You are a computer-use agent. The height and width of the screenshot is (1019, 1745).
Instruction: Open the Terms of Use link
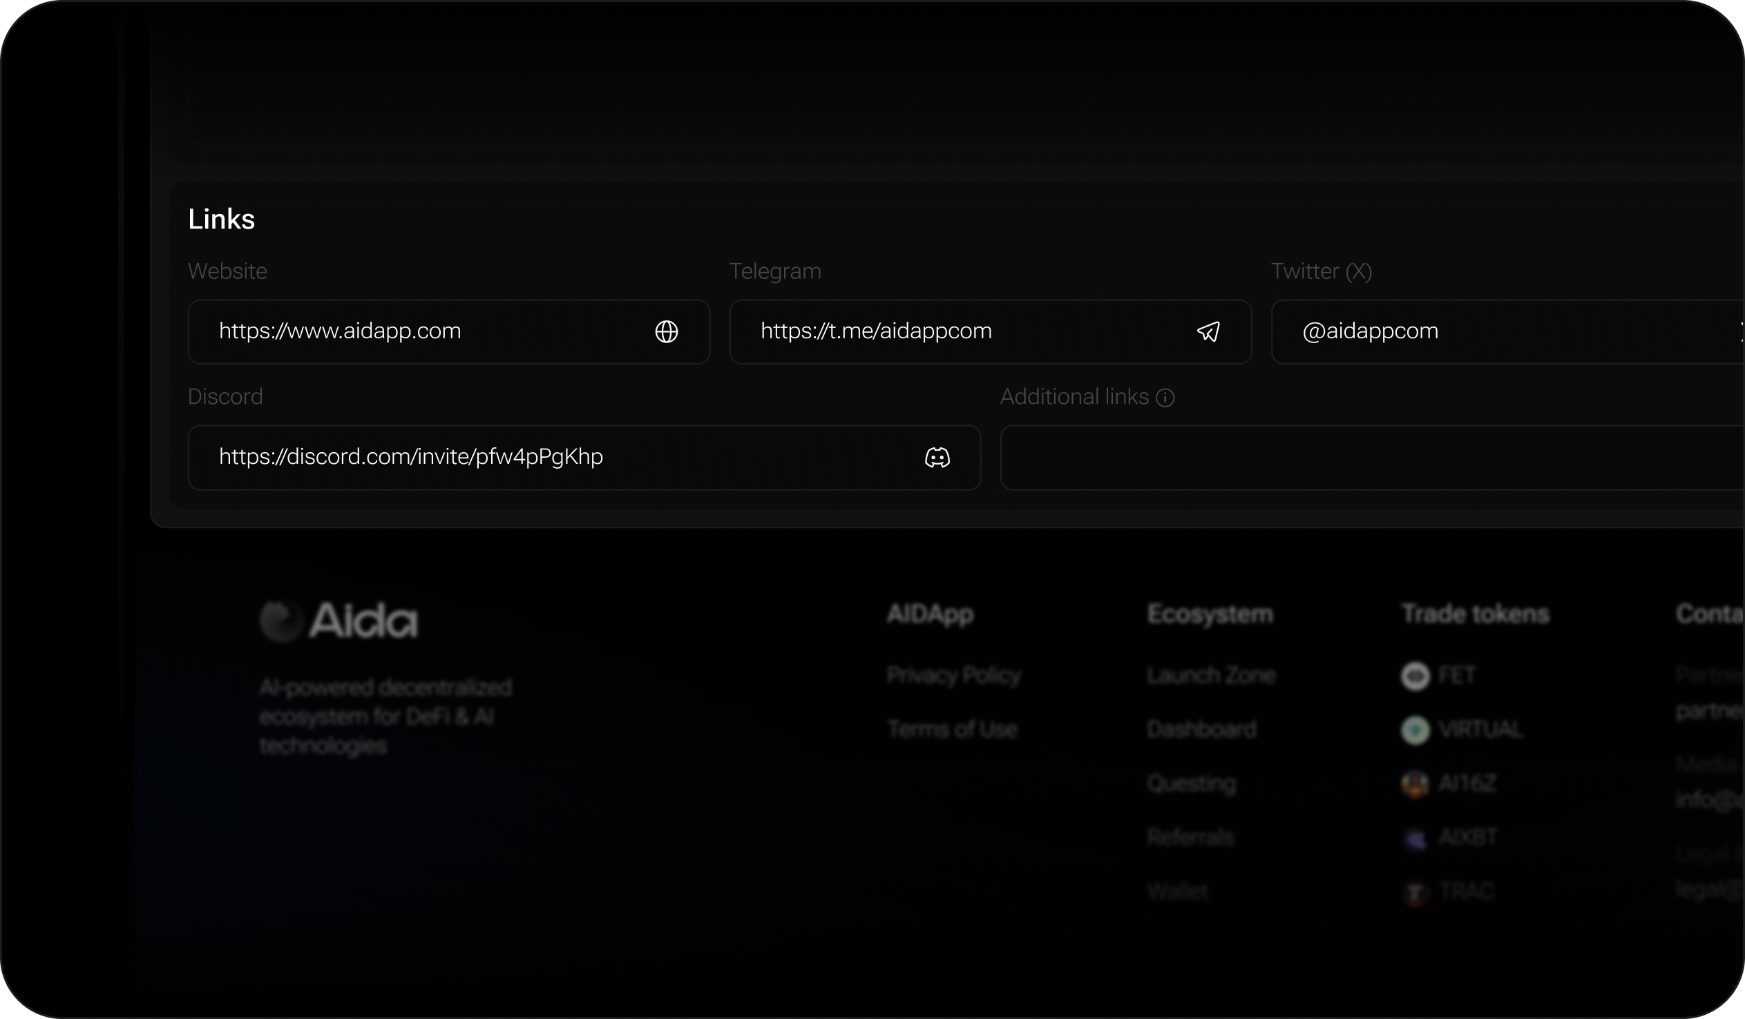click(x=952, y=729)
